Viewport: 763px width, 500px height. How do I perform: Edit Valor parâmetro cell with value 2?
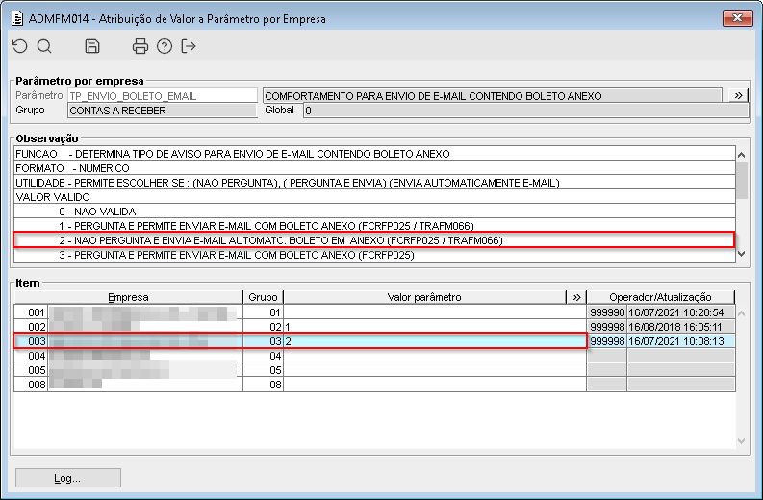pyautogui.click(x=435, y=341)
